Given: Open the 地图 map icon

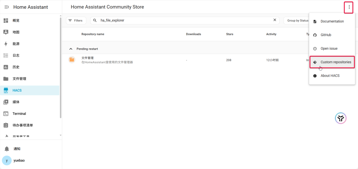Looking at the screenshot, I should (x=6, y=32).
